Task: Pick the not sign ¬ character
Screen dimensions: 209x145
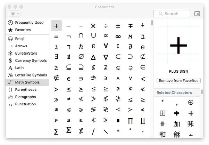Action: coord(68,36)
